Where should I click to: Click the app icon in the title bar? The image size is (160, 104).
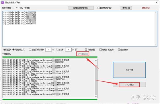(3, 3)
